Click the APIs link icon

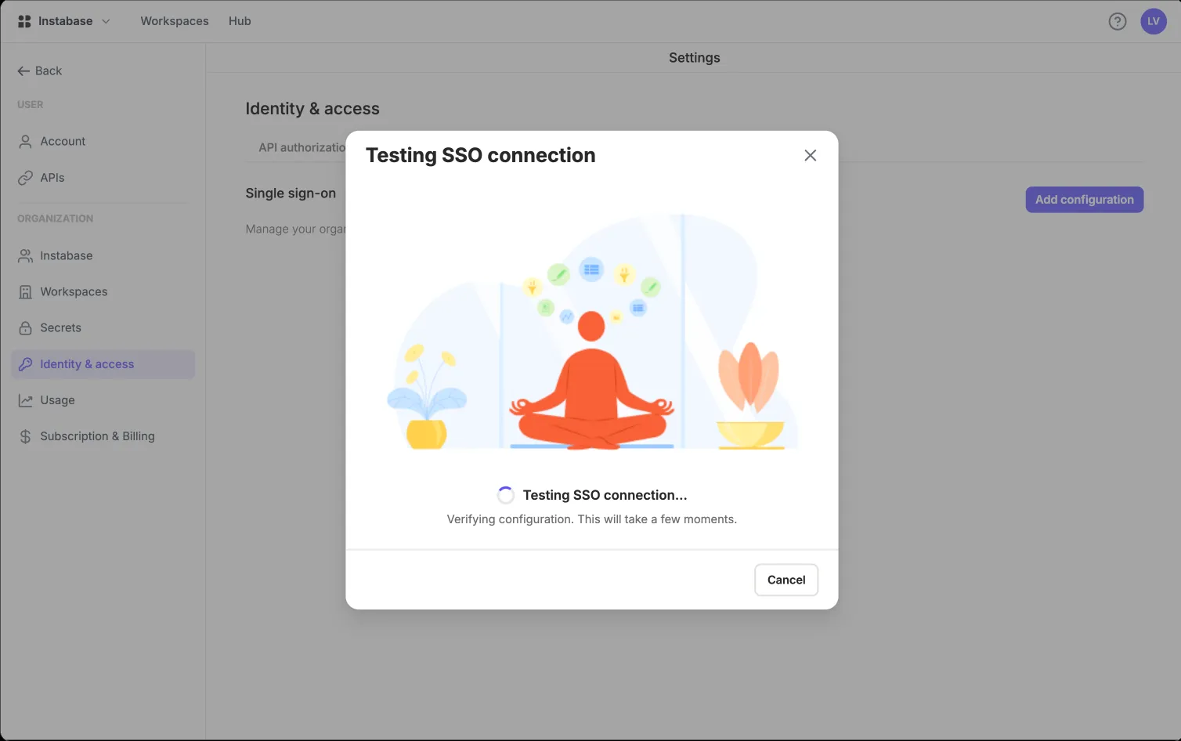25,178
